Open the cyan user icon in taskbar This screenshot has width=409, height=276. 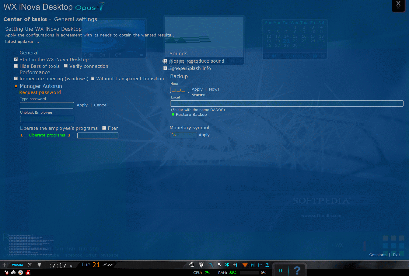pos(267,265)
